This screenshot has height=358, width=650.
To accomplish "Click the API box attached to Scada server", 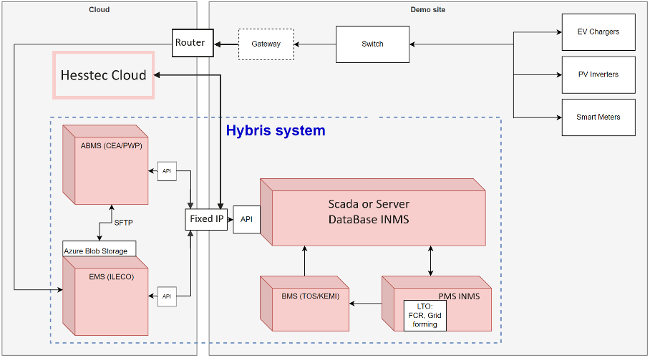I will pyautogui.click(x=247, y=219).
